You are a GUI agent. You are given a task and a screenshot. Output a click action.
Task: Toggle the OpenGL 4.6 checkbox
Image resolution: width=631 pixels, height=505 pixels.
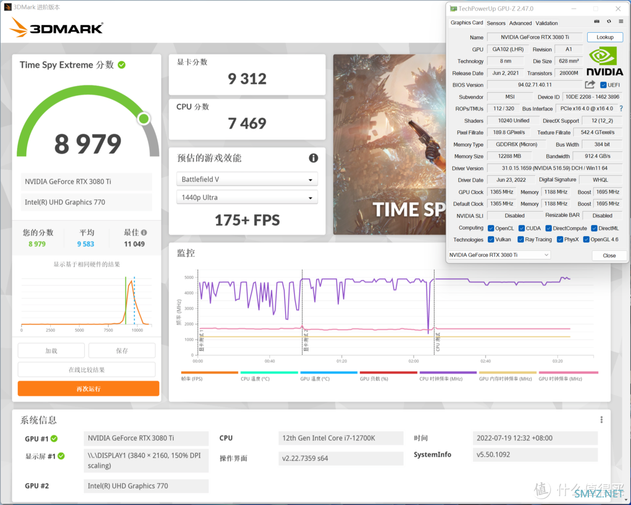pyautogui.click(x=587, y=240)
